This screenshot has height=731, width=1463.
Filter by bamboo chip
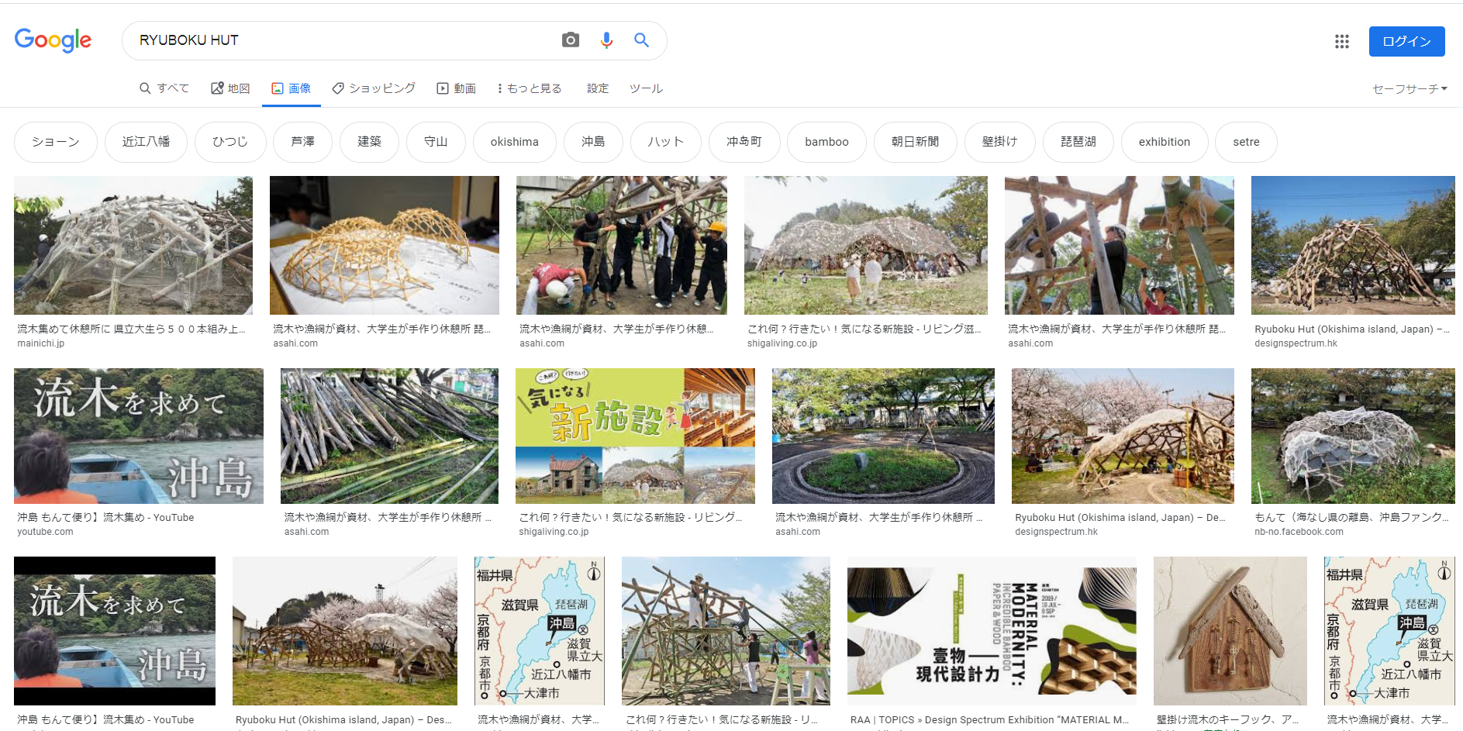tap(826, 142)
